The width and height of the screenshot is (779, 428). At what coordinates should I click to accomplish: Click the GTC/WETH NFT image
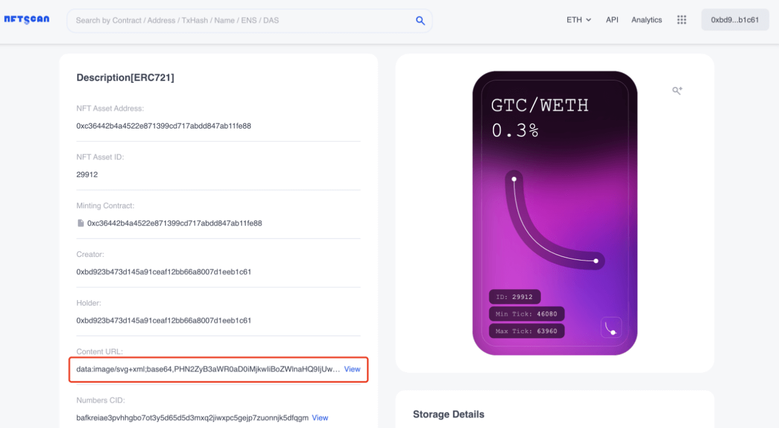[x=555, y=213]
